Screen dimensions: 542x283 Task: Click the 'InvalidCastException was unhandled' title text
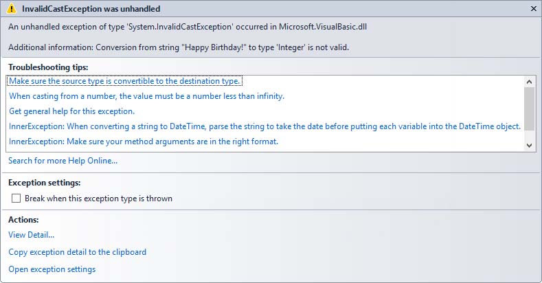coord(91,9)
